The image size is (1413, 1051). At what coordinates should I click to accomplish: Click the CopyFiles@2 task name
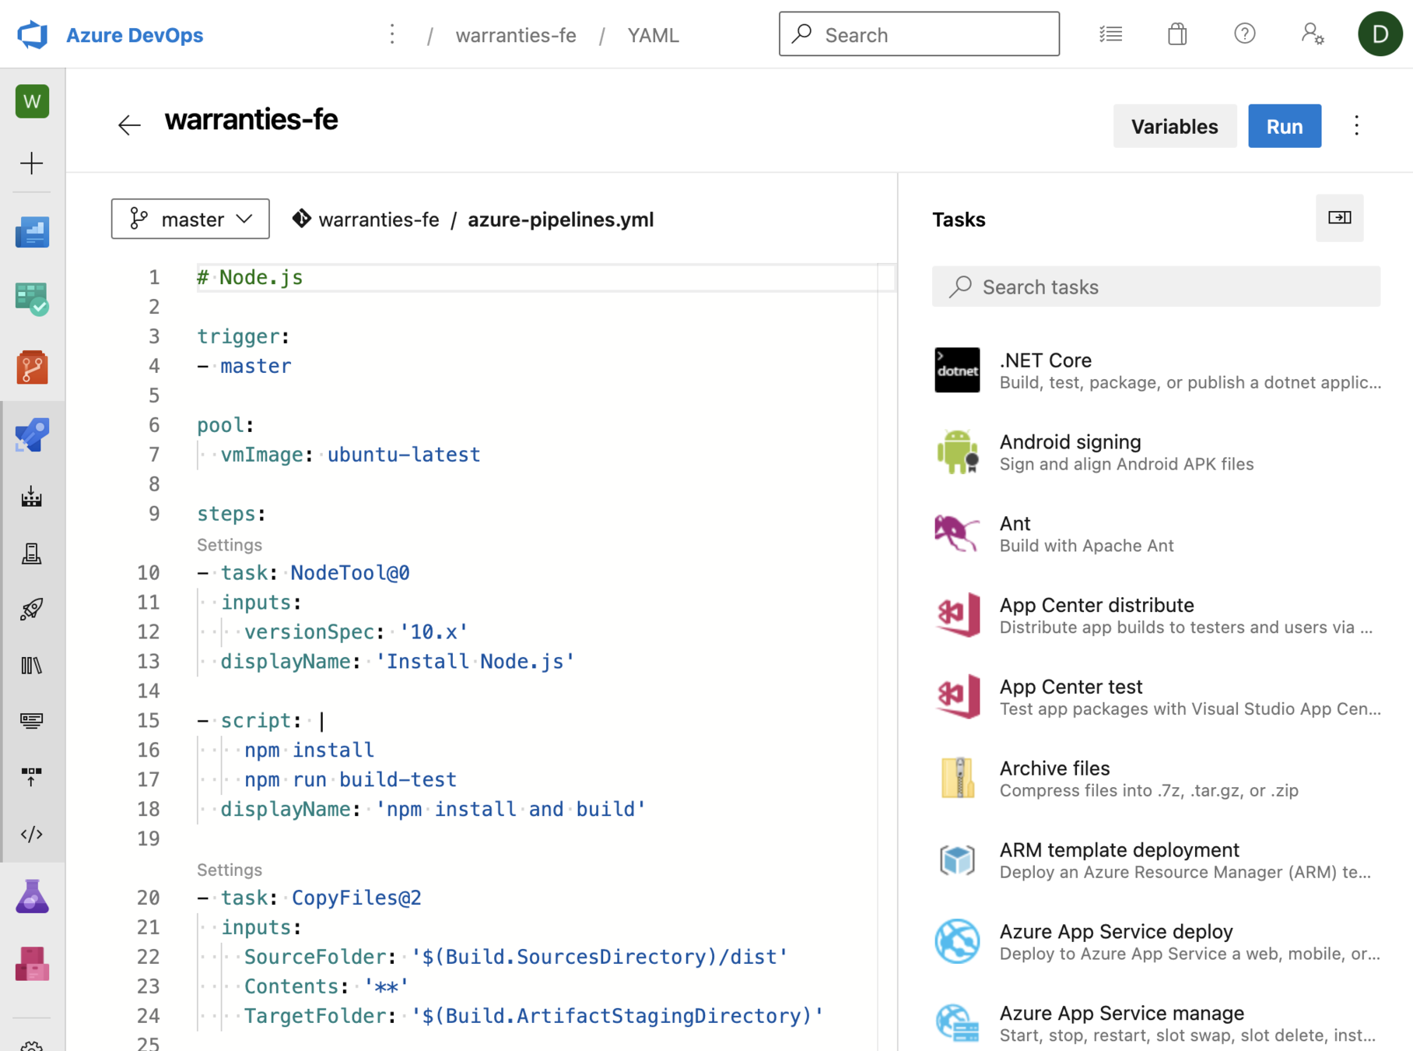point(356,898)
